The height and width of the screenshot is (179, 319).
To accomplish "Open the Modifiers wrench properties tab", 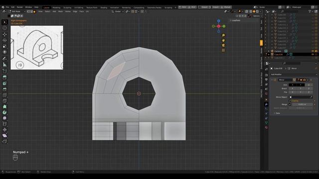I will 266,104.
